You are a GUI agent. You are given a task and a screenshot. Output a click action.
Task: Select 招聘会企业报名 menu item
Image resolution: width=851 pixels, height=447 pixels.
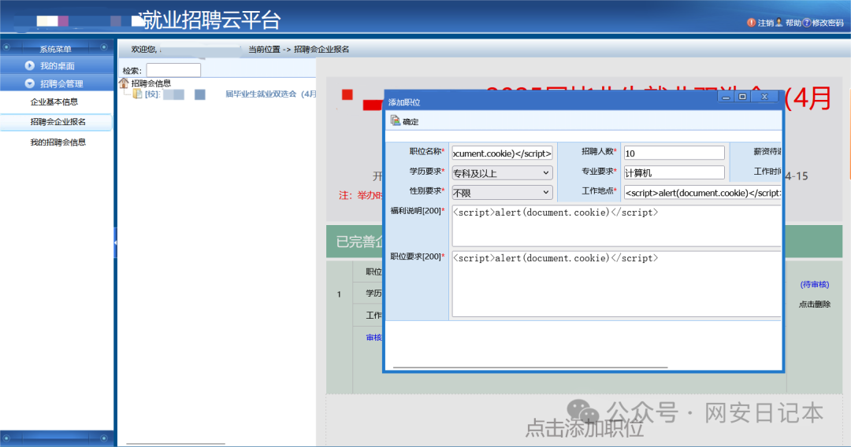57,122
